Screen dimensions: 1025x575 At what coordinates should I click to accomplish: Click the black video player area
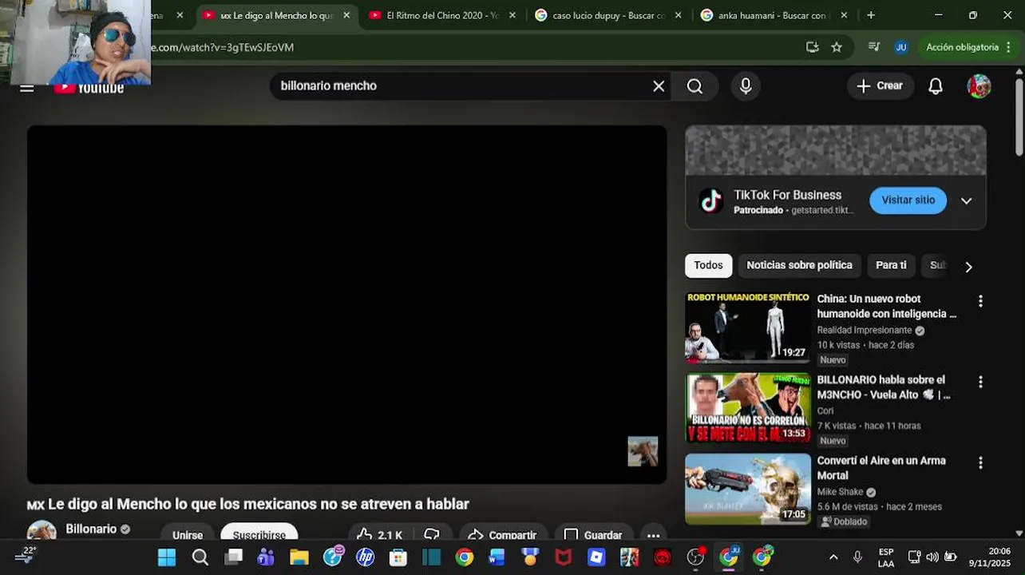[346, 304]
